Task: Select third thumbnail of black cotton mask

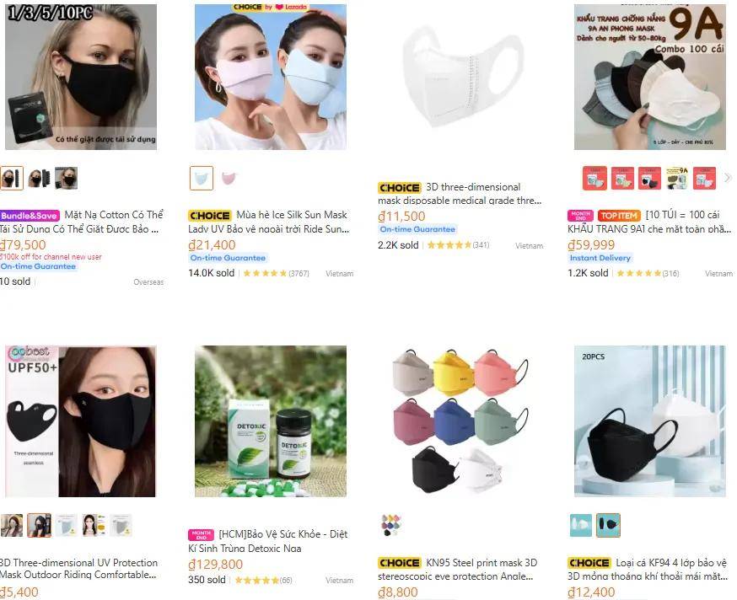Action: [66, 178]
